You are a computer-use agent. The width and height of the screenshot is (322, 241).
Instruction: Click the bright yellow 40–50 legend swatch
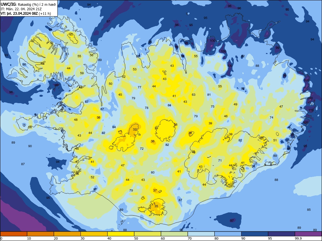pos(121,234)
